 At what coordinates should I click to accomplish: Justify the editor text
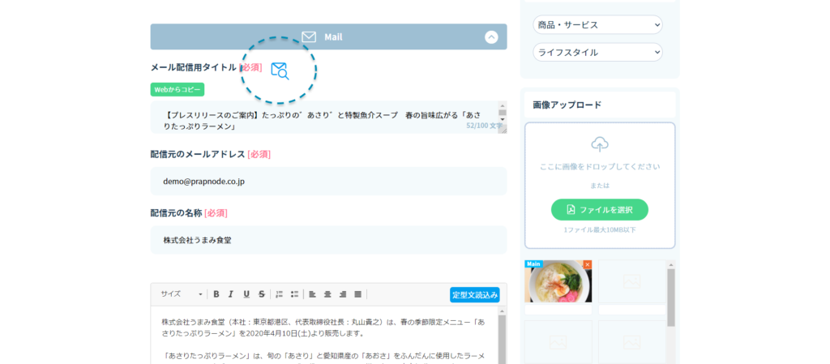coord(357,294)
